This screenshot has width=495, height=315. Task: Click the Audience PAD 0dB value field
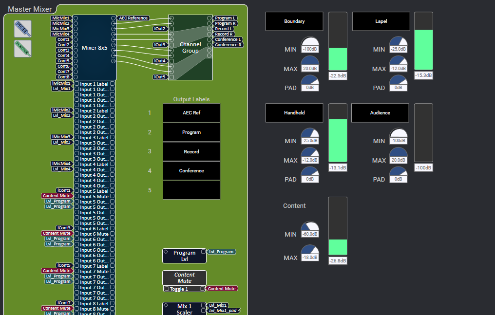398,180
